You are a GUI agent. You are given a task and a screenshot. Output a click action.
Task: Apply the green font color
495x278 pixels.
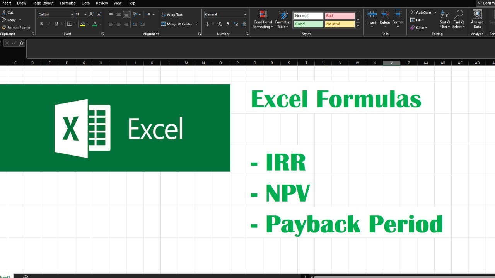95,24
